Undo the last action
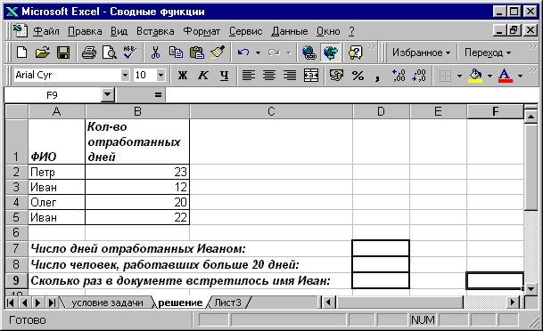This screenshot has height=331, width=543. [243, 52]
